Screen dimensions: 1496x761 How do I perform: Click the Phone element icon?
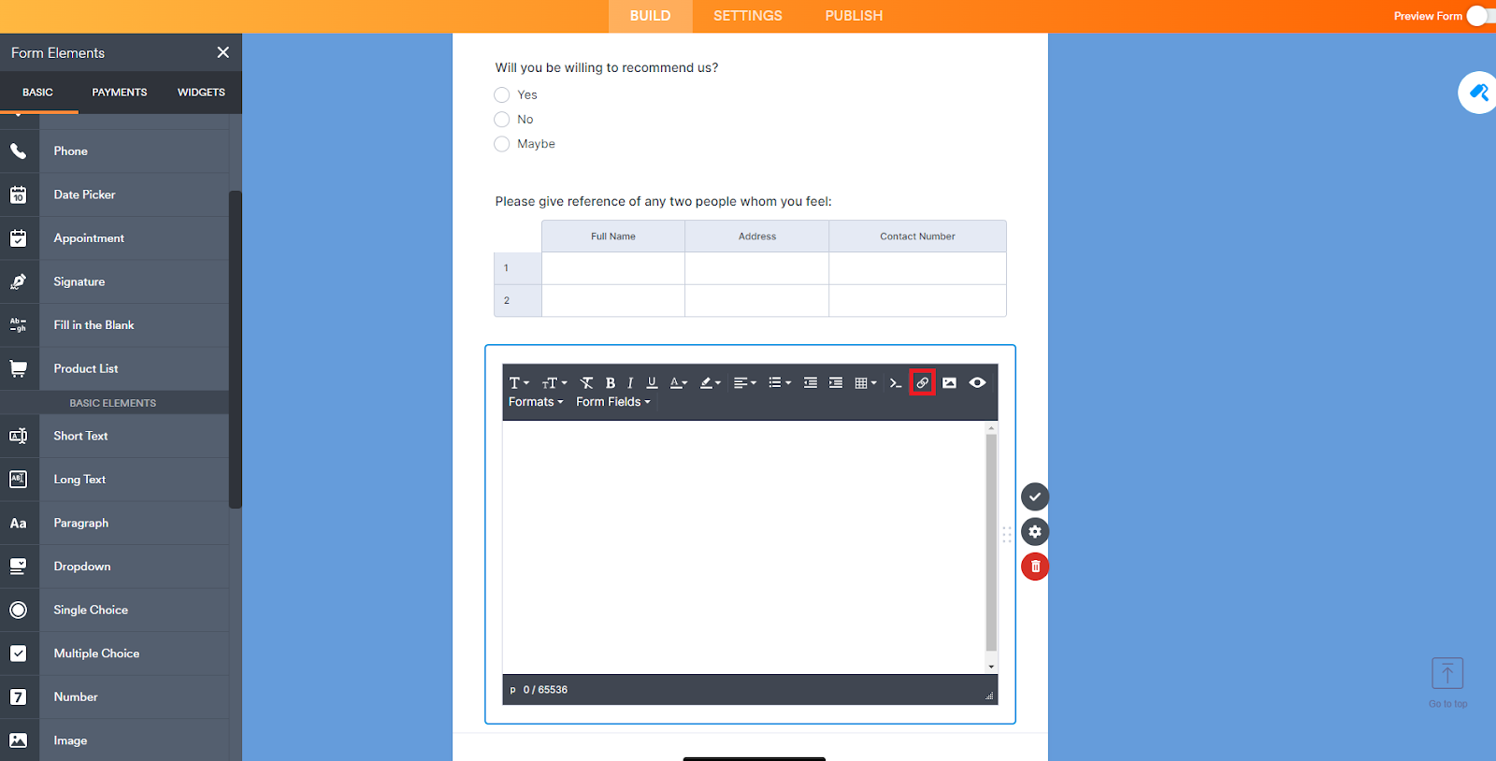(19, 151)
